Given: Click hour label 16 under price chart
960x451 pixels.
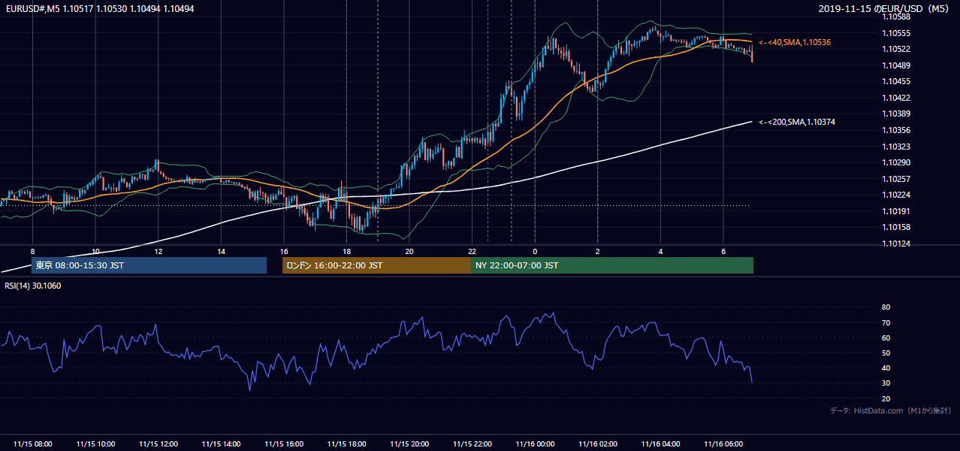Looking at the screenshot, I should (x=284, y=251).
